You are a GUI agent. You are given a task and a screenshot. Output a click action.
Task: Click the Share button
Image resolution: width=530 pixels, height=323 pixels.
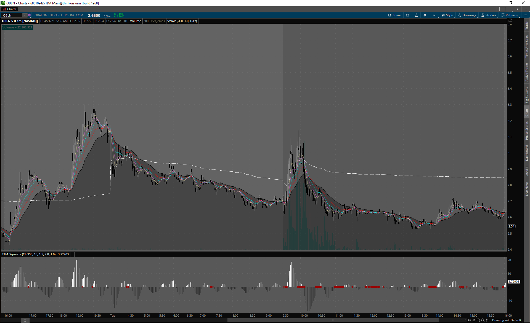(394, 15)
